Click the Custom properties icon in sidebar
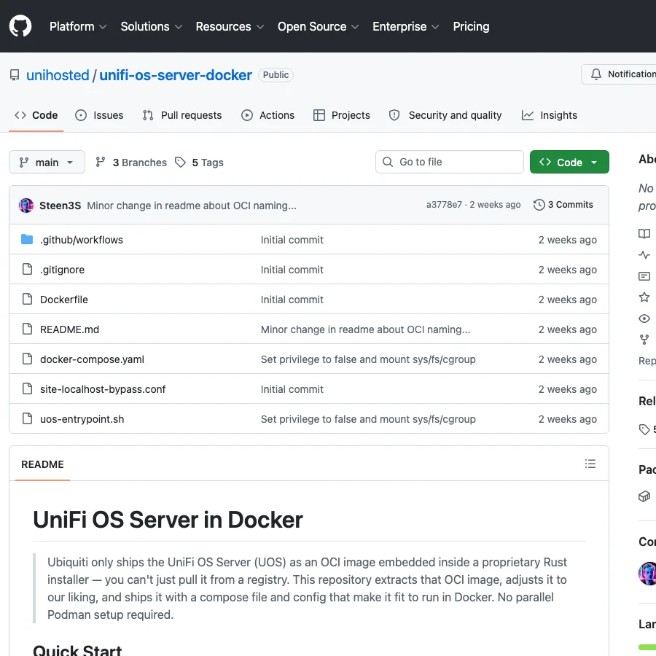This screenshot has height=656, width=656. [x=644, y=276]
